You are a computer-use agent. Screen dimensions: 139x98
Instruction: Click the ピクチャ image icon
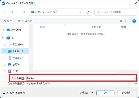[10, 65]
